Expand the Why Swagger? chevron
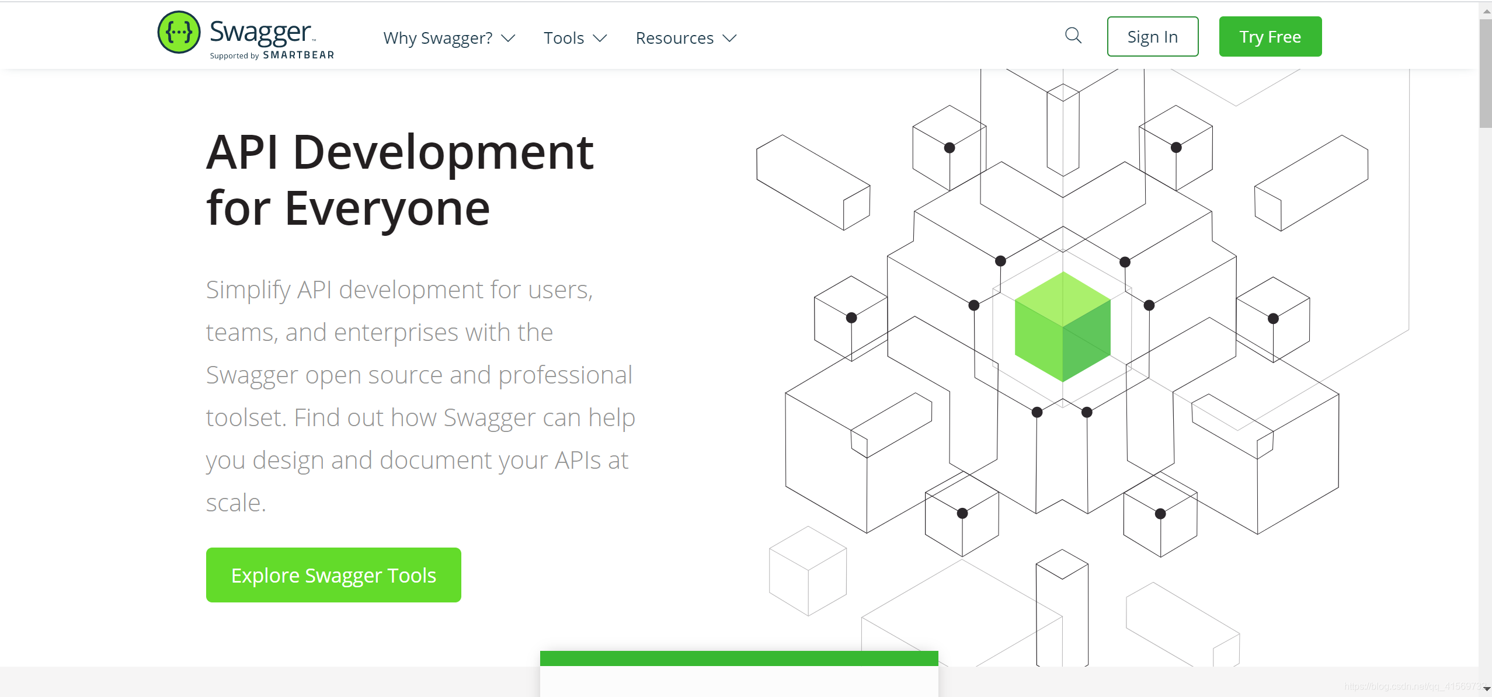 (508, 38)
